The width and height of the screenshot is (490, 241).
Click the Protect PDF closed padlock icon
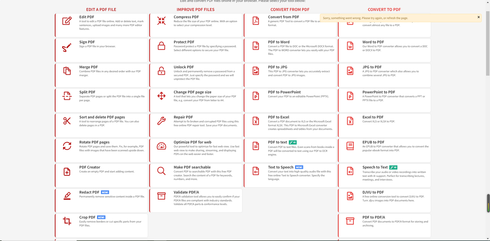coord(161,46)
